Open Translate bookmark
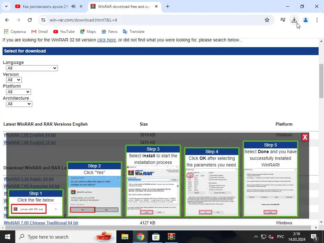The height and width of the screenshot is (243, 324). (134, 32)
